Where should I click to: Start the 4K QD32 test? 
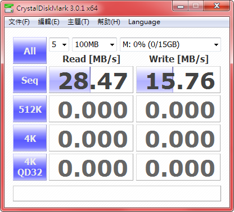point(30,167)
